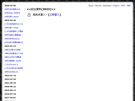Open the Project menu link
The width and height of the screenshot is (135, 101).
point(116,5)
